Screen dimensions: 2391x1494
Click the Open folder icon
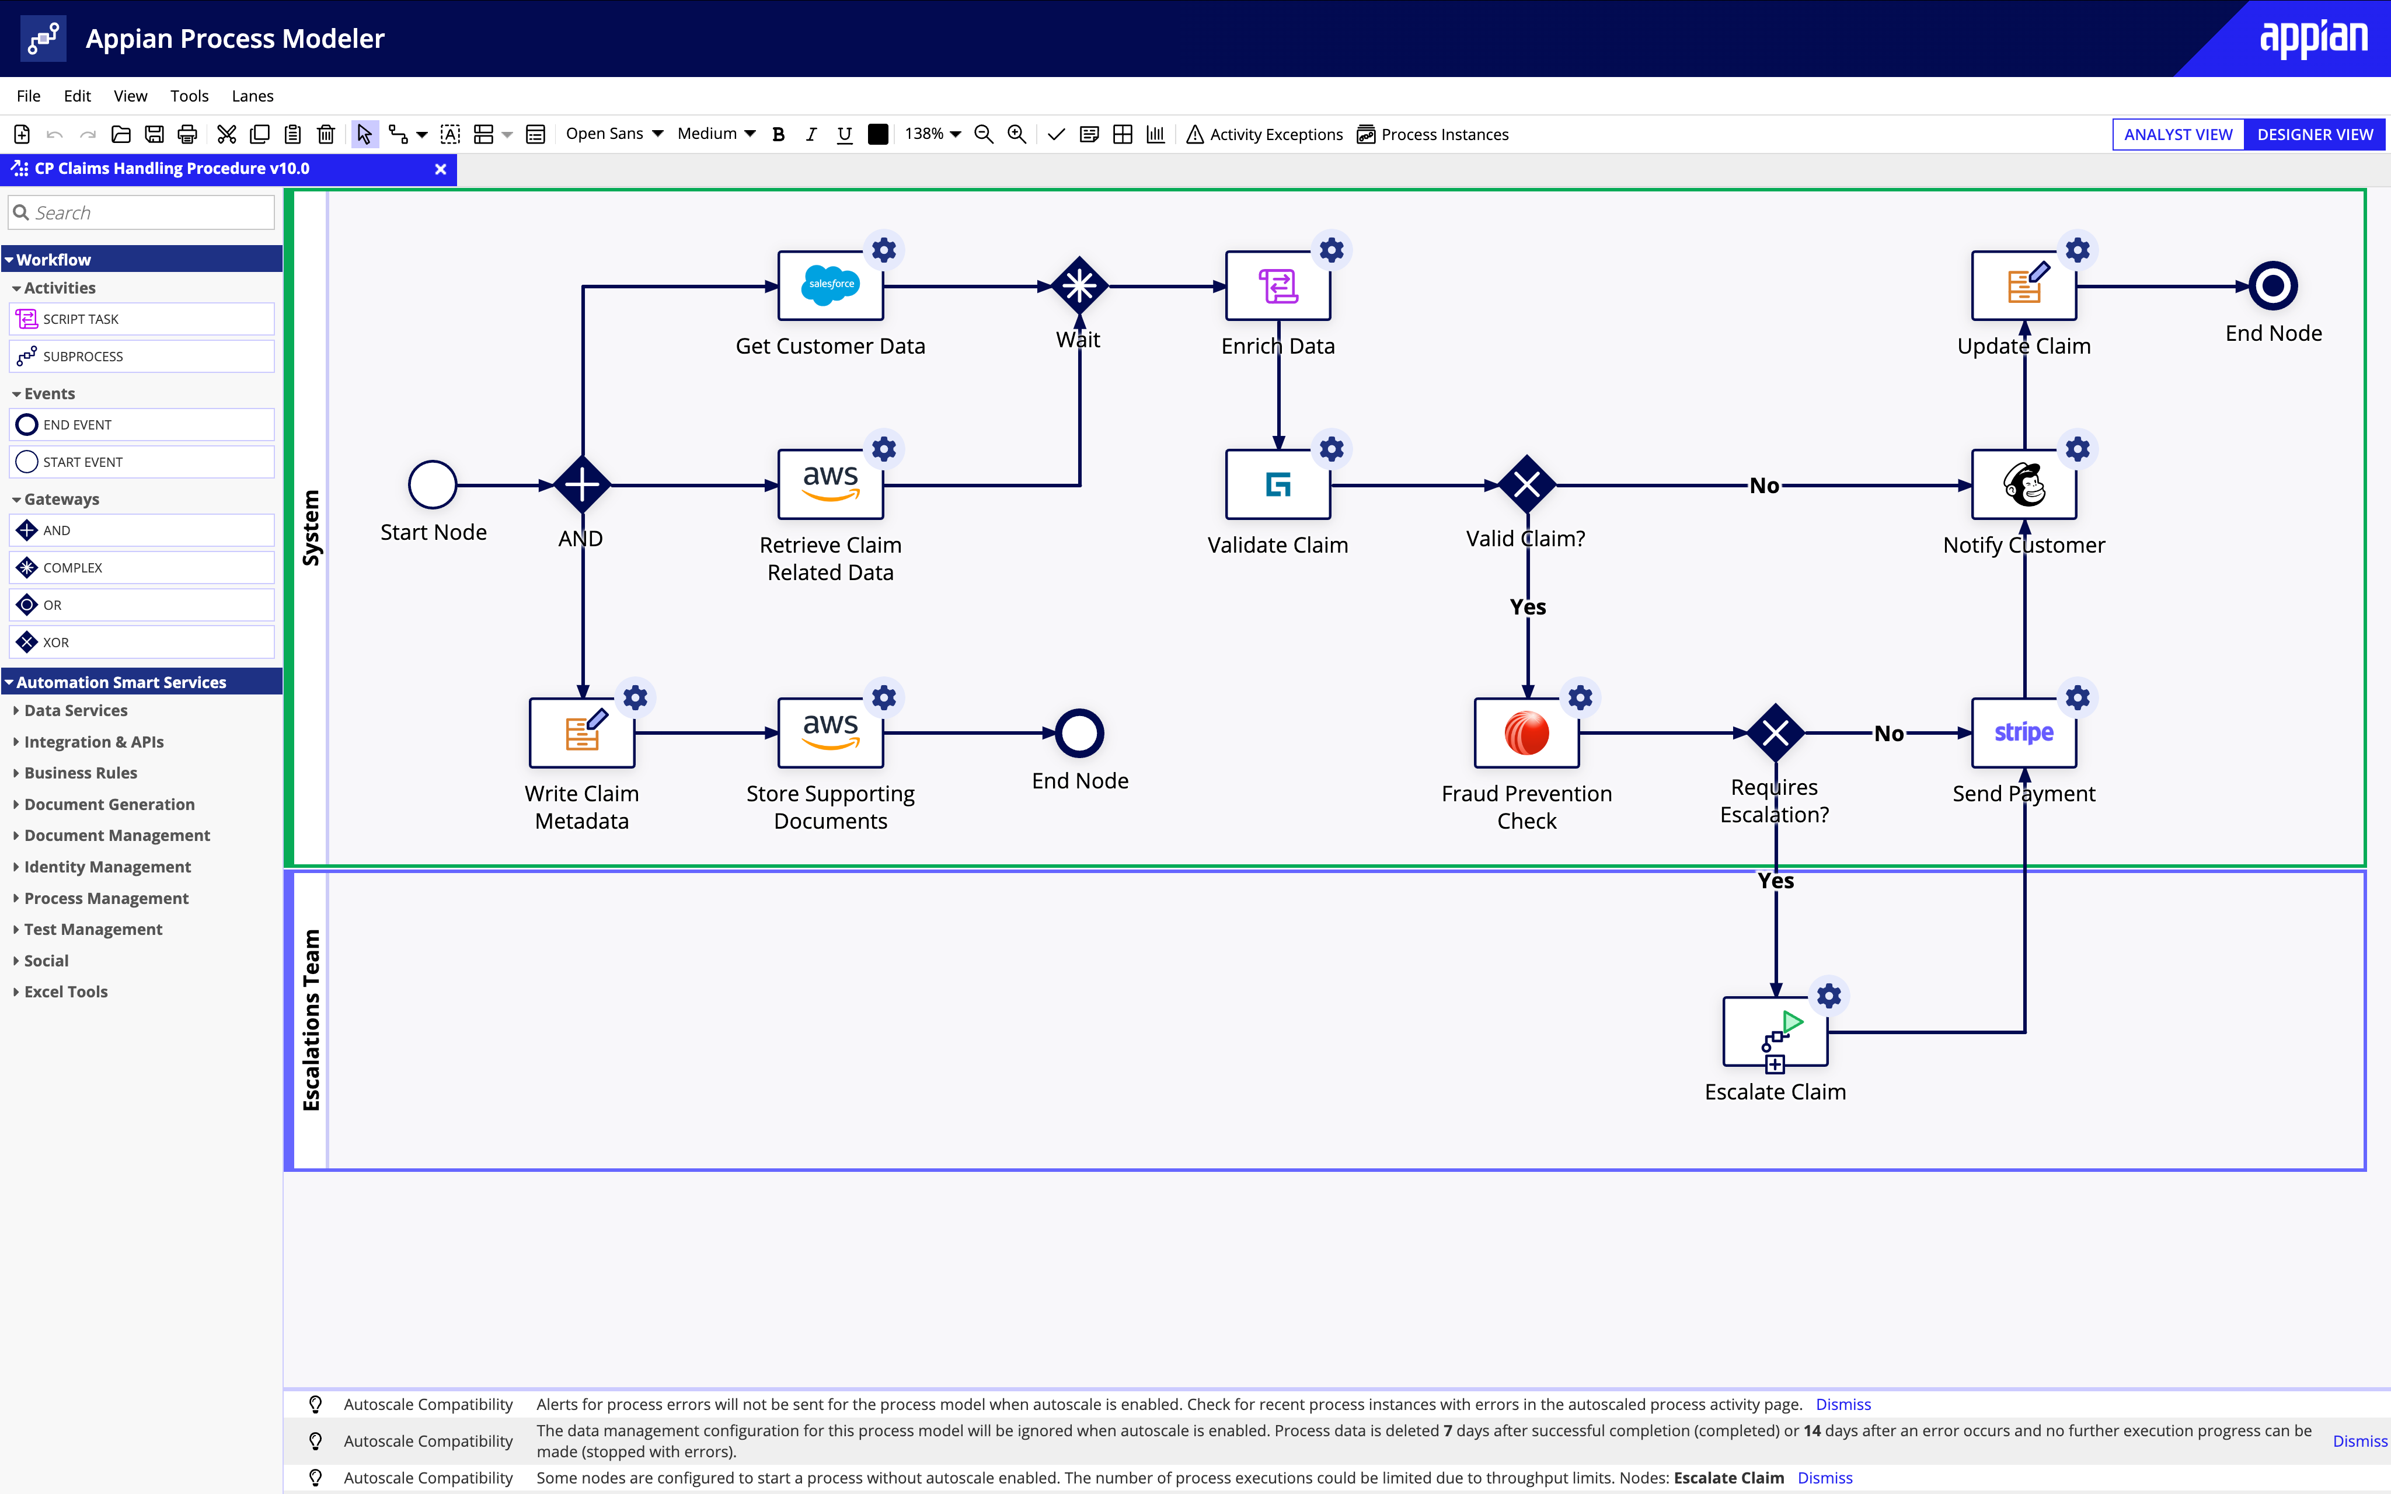pyautogui.click(x=120, y=134)
